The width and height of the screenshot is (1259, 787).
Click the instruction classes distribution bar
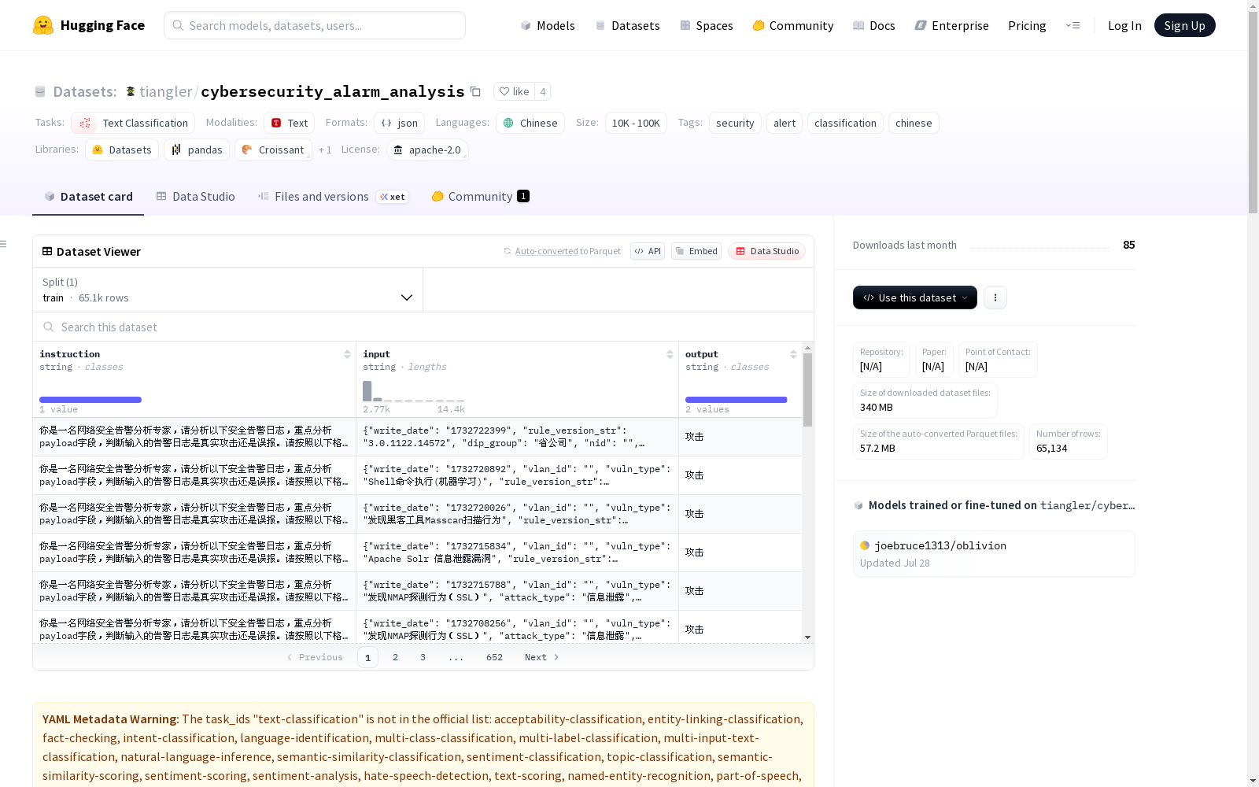90,400
